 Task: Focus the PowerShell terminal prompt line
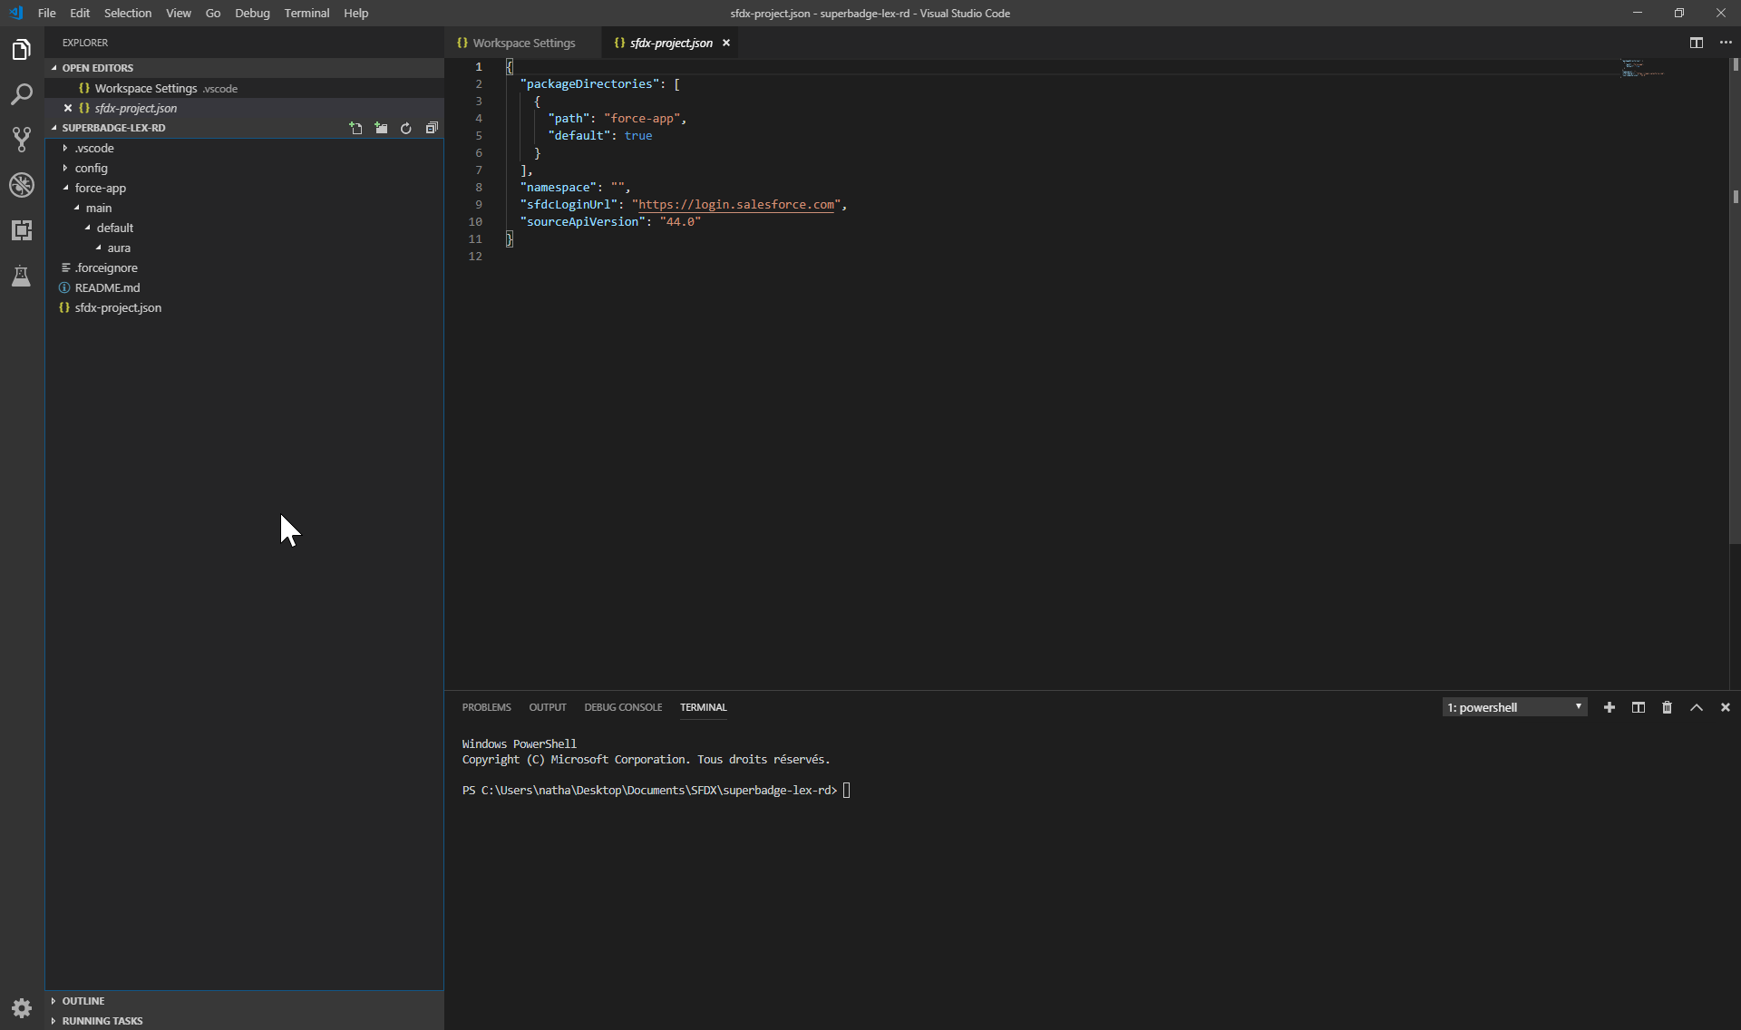point(656,791)
